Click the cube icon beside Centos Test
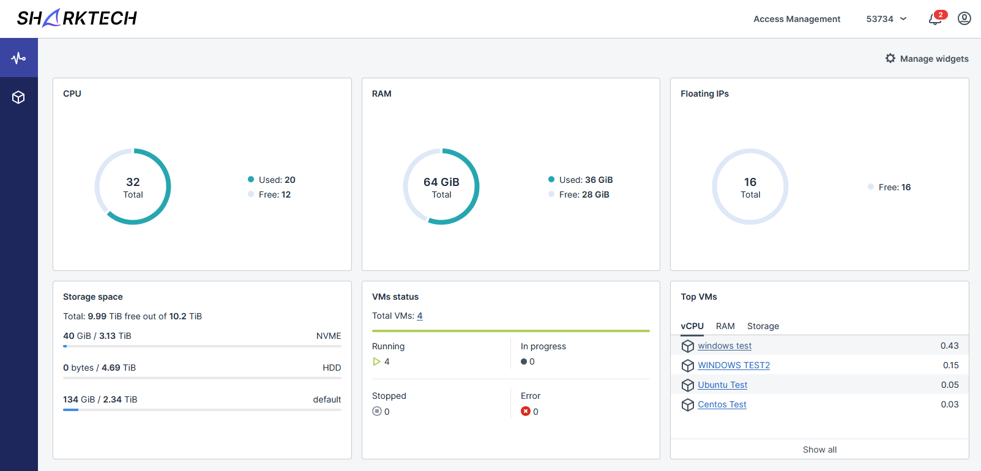This screenshot has height=471, width=981. (x=688, y=405)
